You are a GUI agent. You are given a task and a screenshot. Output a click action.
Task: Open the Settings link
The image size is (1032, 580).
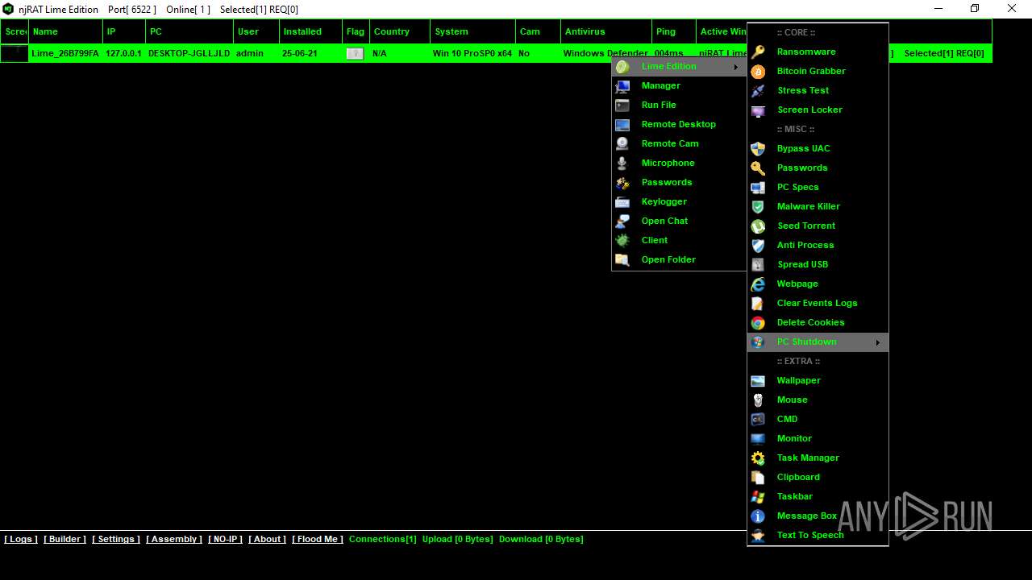(116, 539)
